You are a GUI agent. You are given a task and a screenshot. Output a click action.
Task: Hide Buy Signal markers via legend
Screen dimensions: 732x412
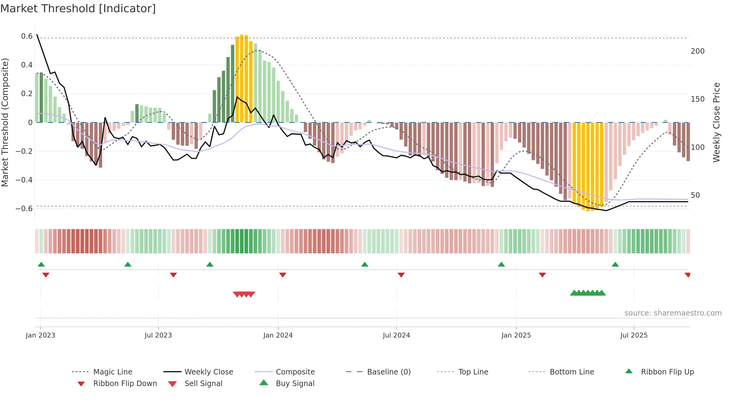tap(287, 383)
